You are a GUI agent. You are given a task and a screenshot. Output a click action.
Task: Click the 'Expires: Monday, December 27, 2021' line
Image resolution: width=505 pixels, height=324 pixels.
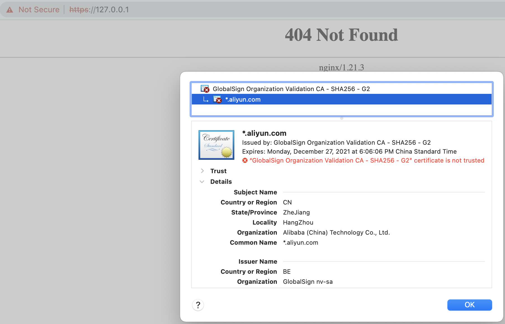pos(349,151)
